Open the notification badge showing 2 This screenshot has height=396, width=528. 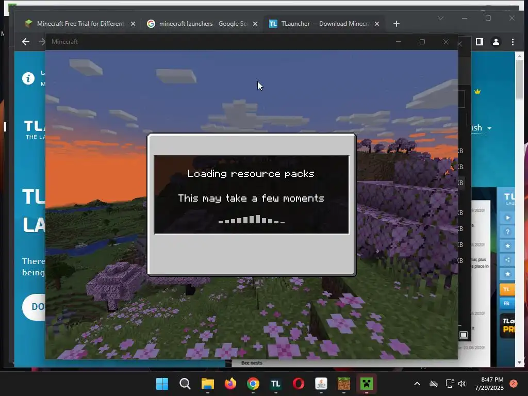coord(514,384)
